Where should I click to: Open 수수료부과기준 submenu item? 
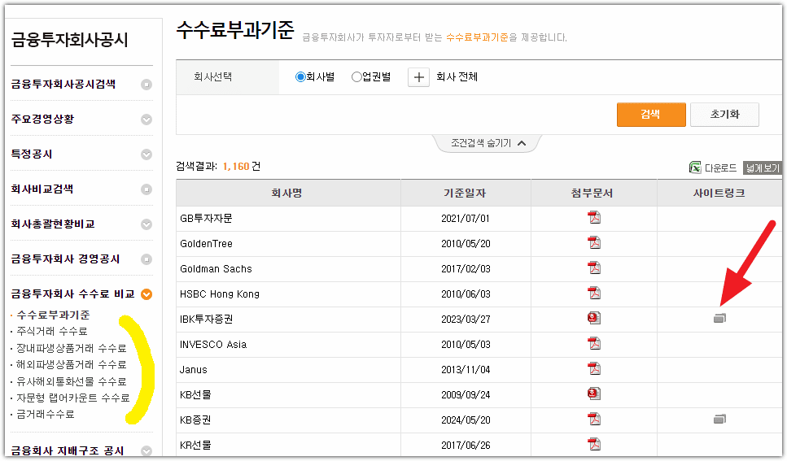[x=53, y=315]
